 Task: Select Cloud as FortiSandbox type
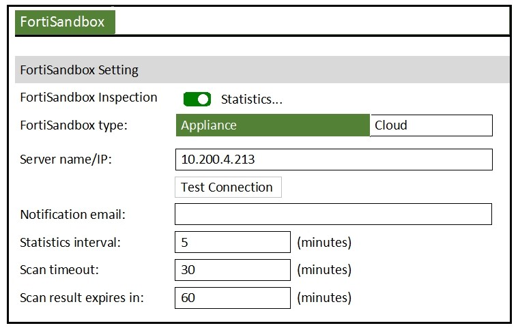(431, 125)
